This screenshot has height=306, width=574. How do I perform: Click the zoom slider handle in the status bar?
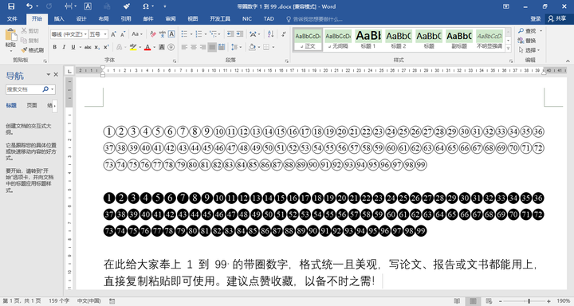click(x=529, y=301)
